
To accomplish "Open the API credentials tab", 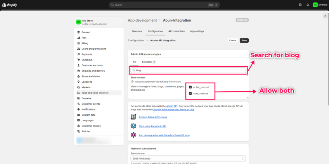I will pyautogui.click(x=176, y=31).
